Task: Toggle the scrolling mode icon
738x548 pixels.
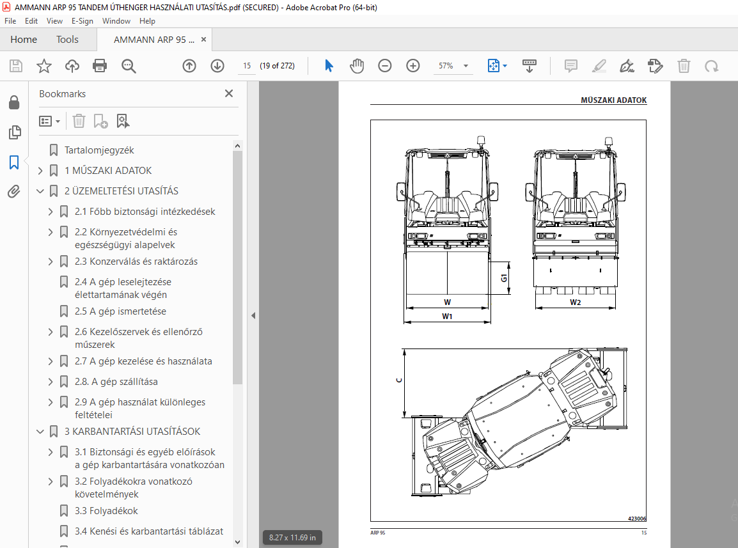Action: click(529, 66)
